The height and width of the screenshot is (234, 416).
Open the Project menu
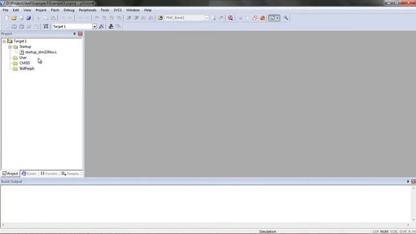click(41, 10)
